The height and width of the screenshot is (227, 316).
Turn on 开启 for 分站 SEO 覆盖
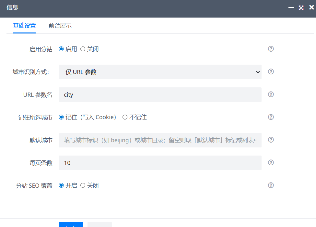click(61, 185)
